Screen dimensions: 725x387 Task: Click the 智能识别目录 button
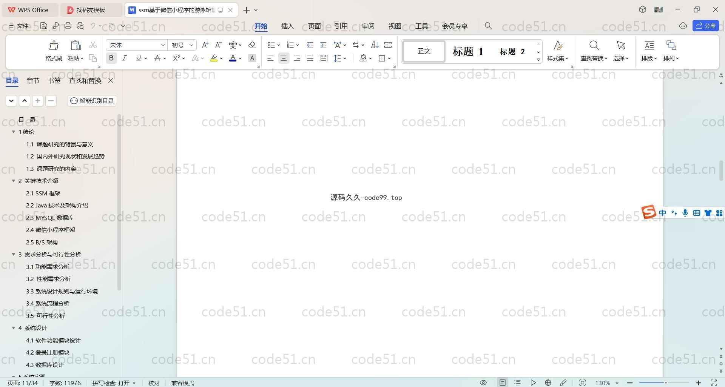pyautogui.click(x=92, y=101)
